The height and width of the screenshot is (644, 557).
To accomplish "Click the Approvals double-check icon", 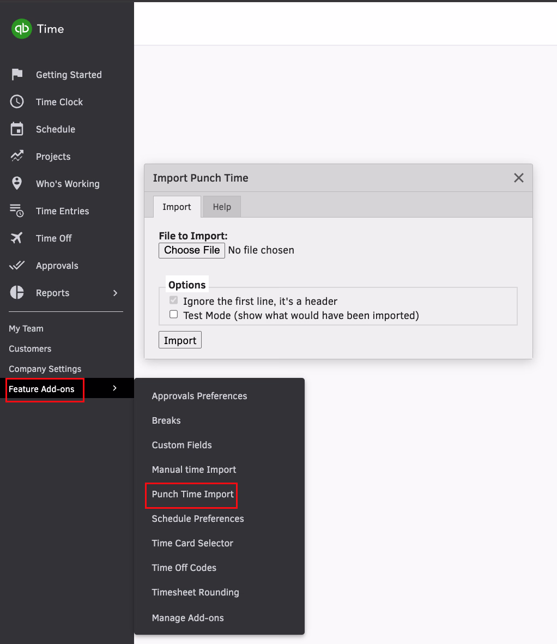I will click(17, 266).
